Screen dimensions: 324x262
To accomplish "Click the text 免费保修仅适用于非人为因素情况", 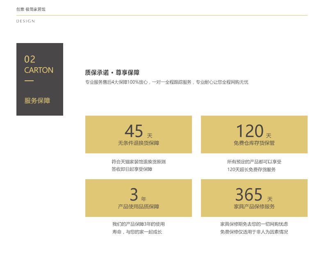I will coord(254,232).
